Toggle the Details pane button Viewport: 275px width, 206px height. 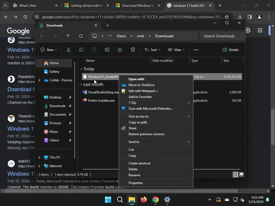[230, 50]
